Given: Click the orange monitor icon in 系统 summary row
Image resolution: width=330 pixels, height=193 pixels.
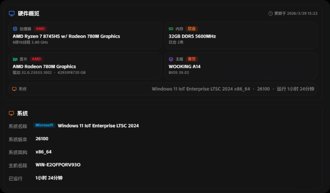Looking at the screenshot, I should click(14, 89).
